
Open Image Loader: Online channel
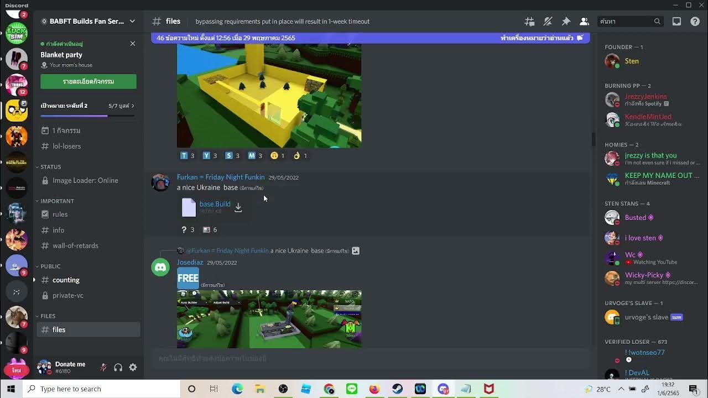[x=88, y=180]
